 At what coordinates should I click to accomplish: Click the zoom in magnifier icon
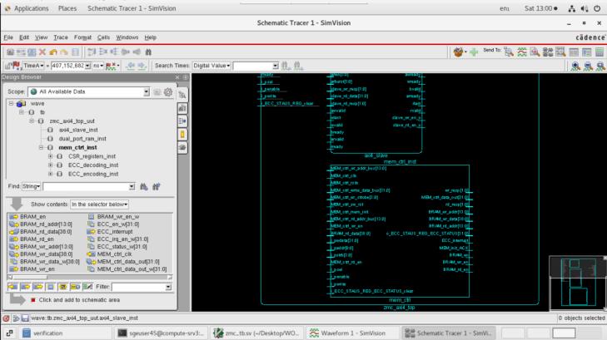pyautogui.click(x=575, y=66)
